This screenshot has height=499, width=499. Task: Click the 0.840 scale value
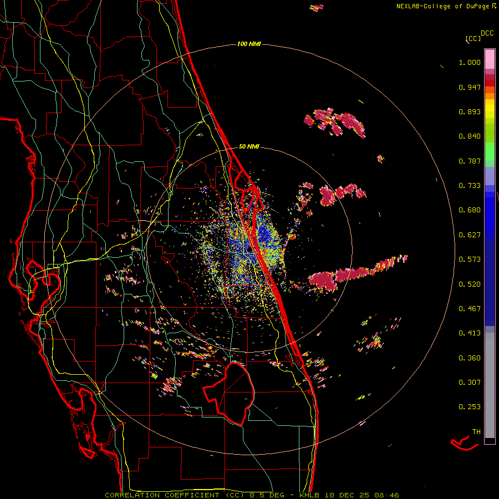click(470, 136)
